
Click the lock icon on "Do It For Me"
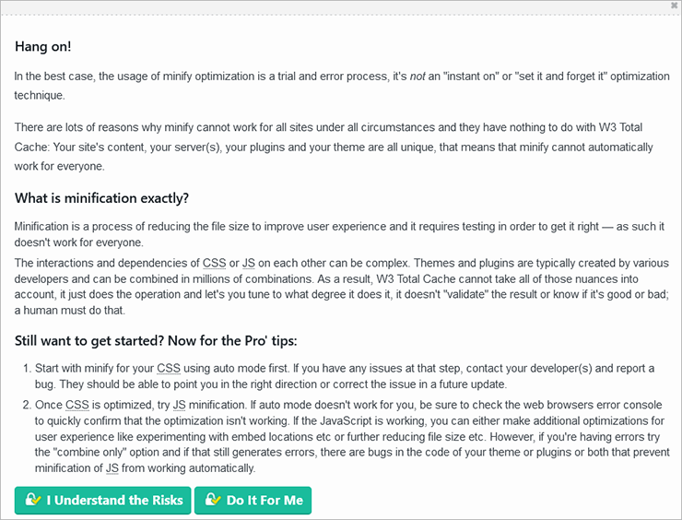click(x=213, y=501)
